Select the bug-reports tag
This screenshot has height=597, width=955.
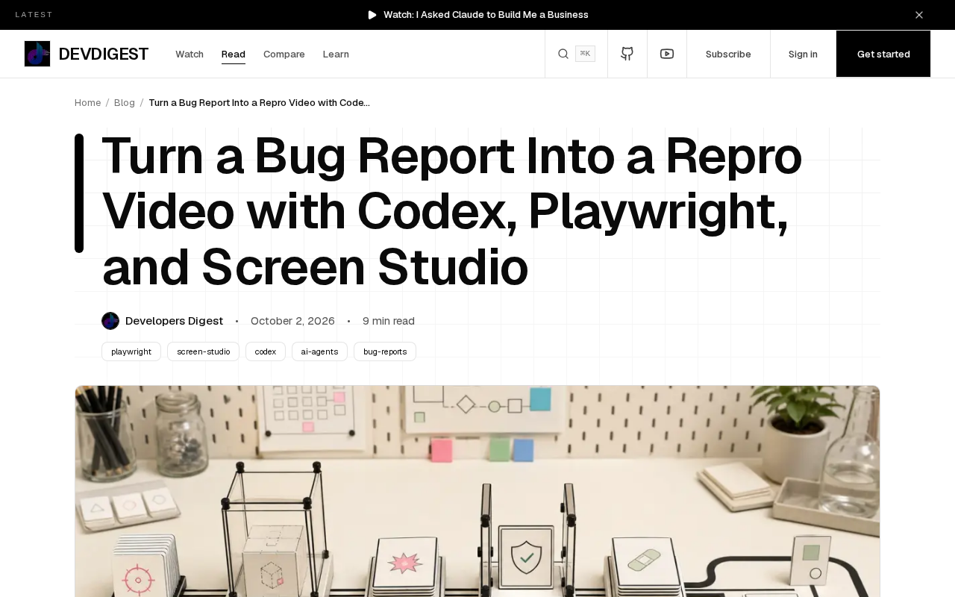(385, 351)
